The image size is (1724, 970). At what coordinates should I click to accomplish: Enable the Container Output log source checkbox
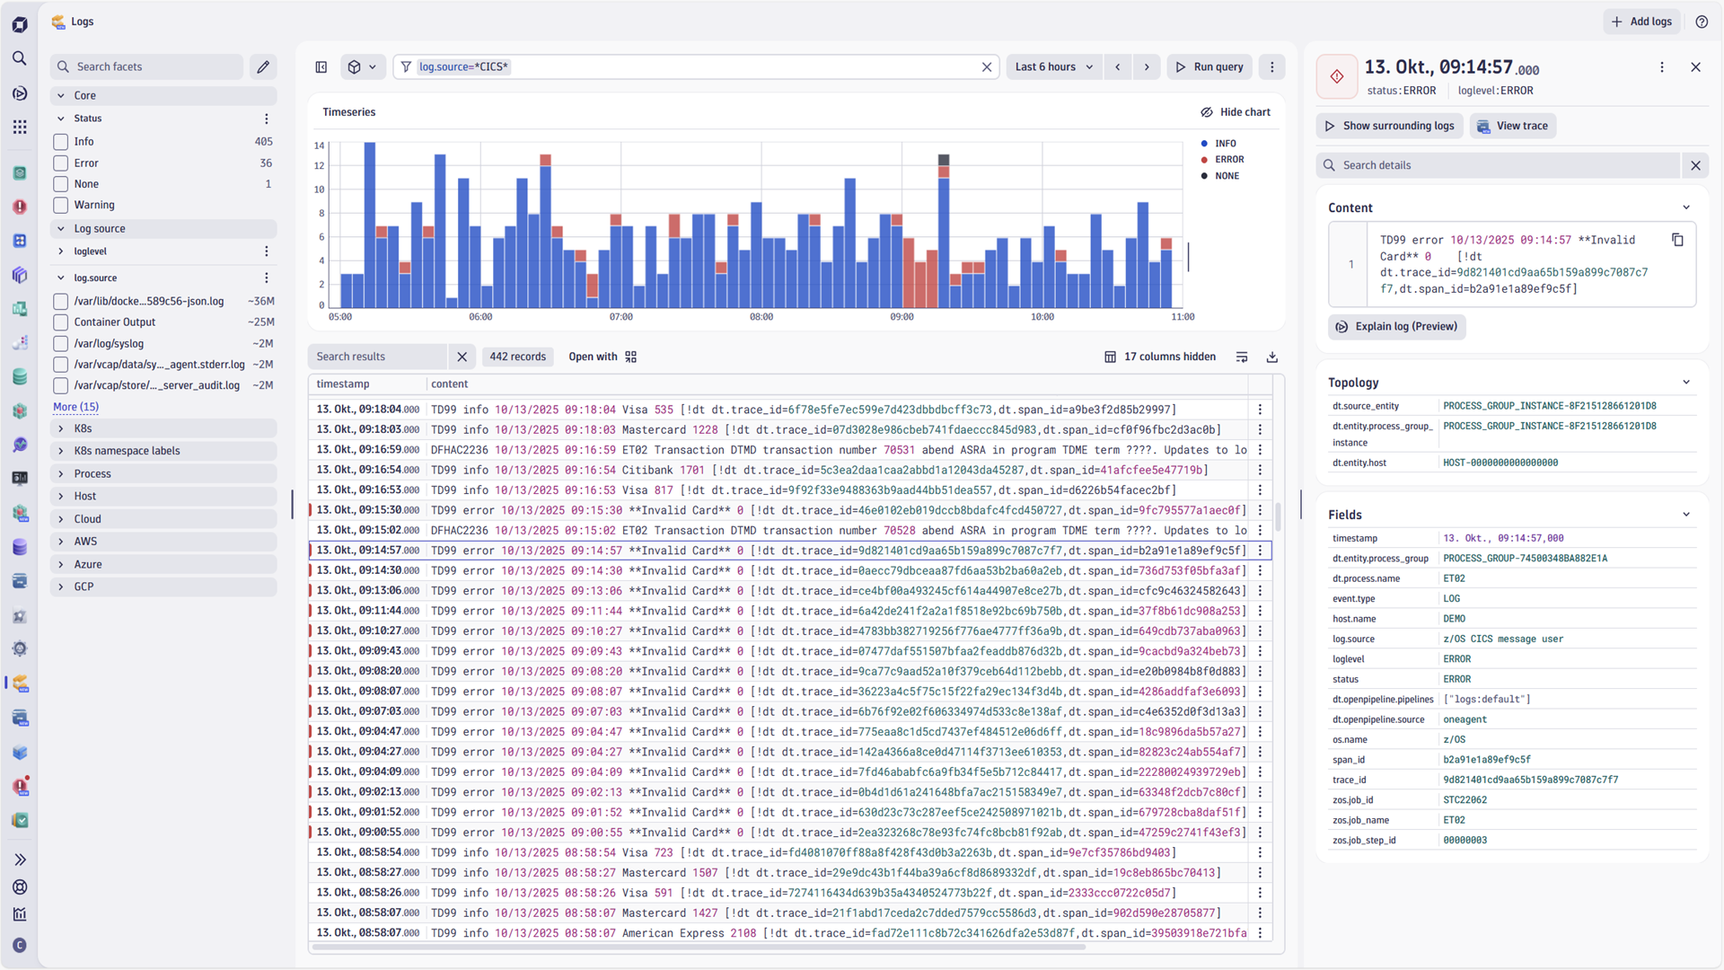click(x=59, y=322)
